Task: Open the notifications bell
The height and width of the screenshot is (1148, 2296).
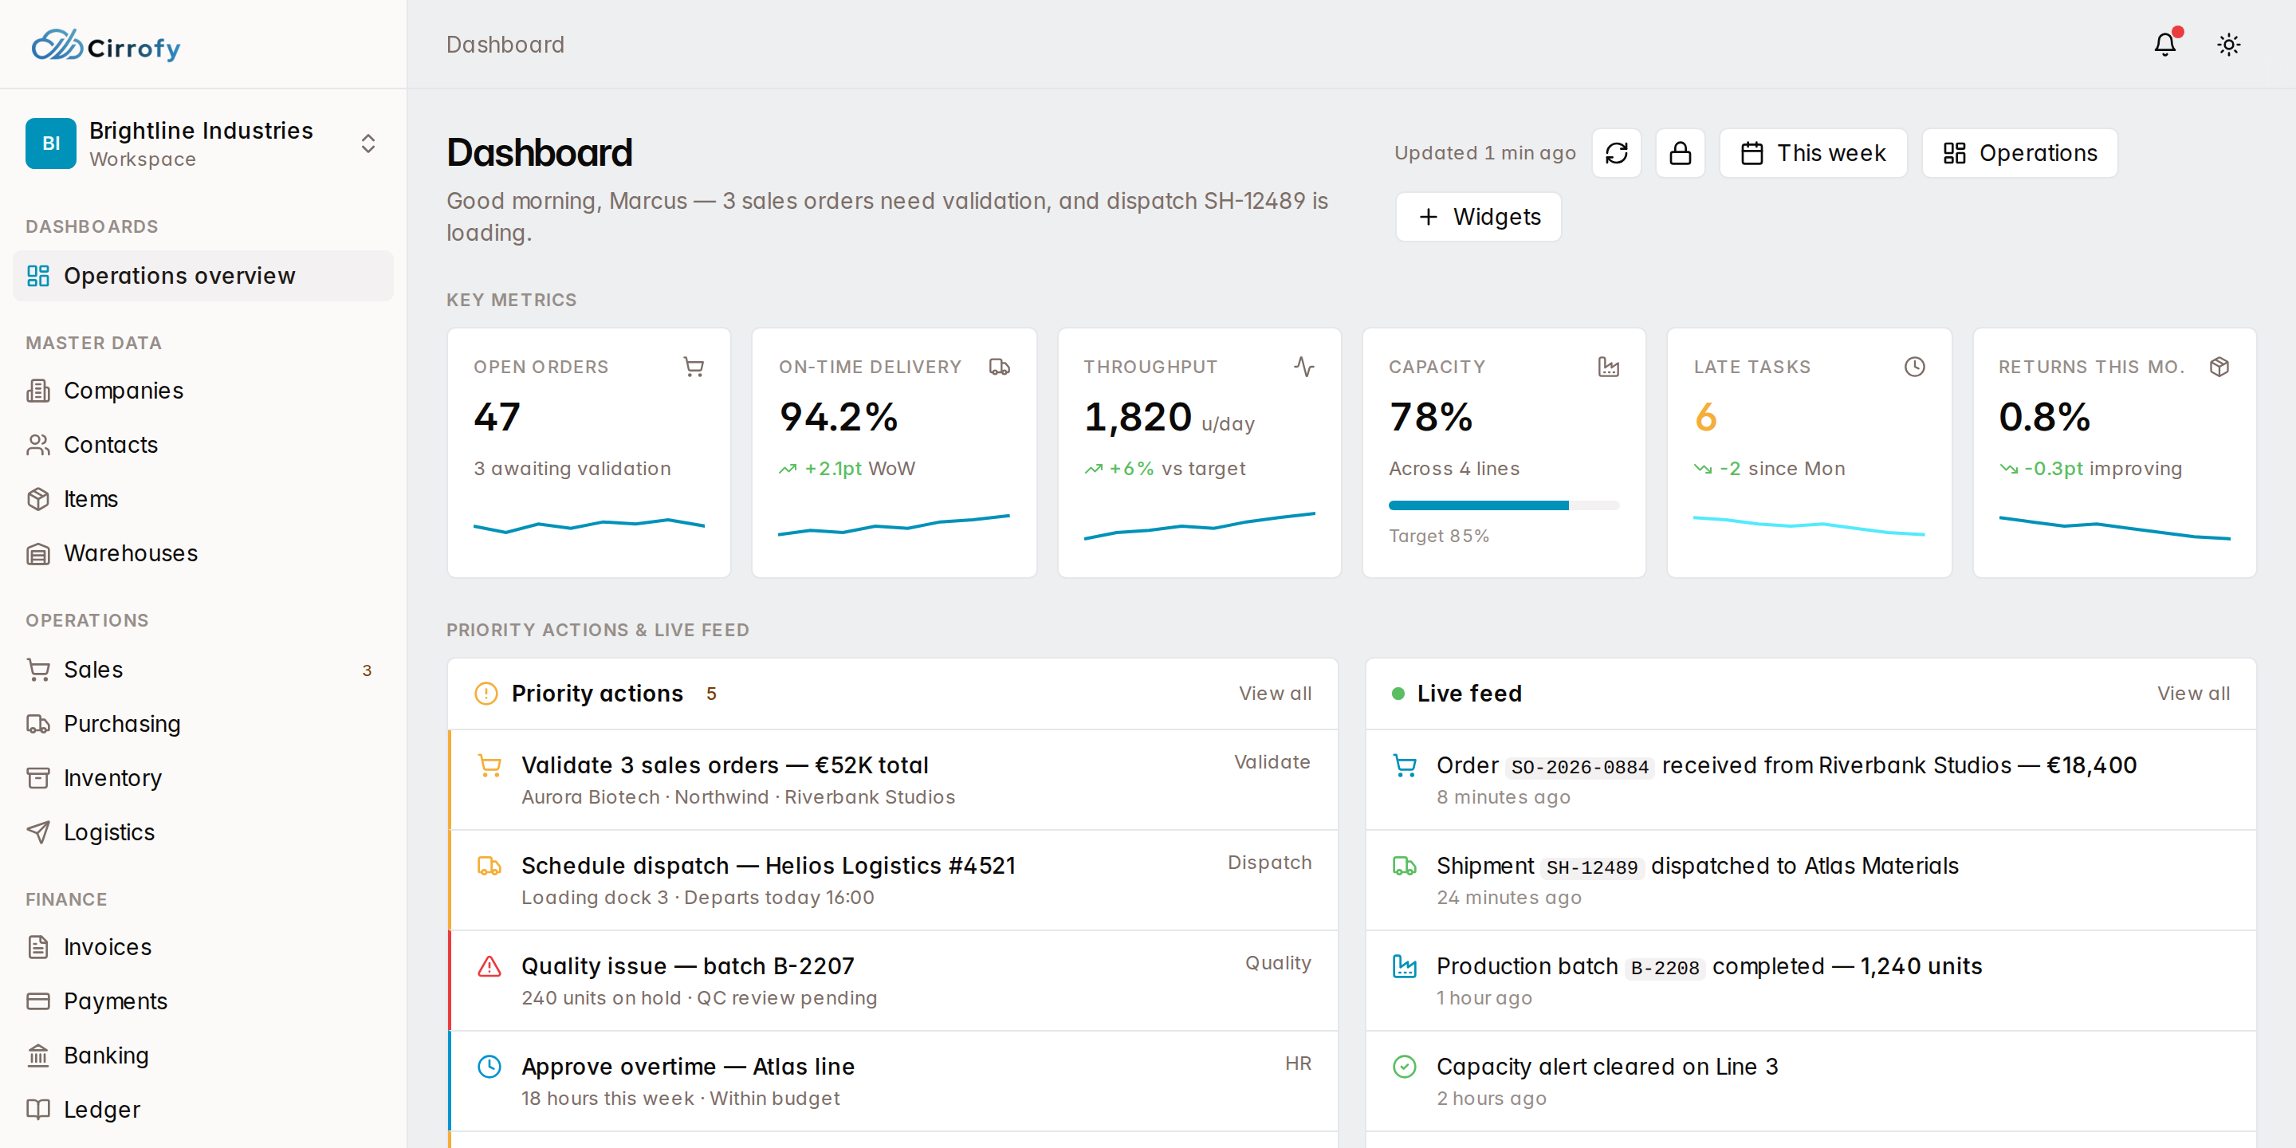Action: pos(2164,45)
